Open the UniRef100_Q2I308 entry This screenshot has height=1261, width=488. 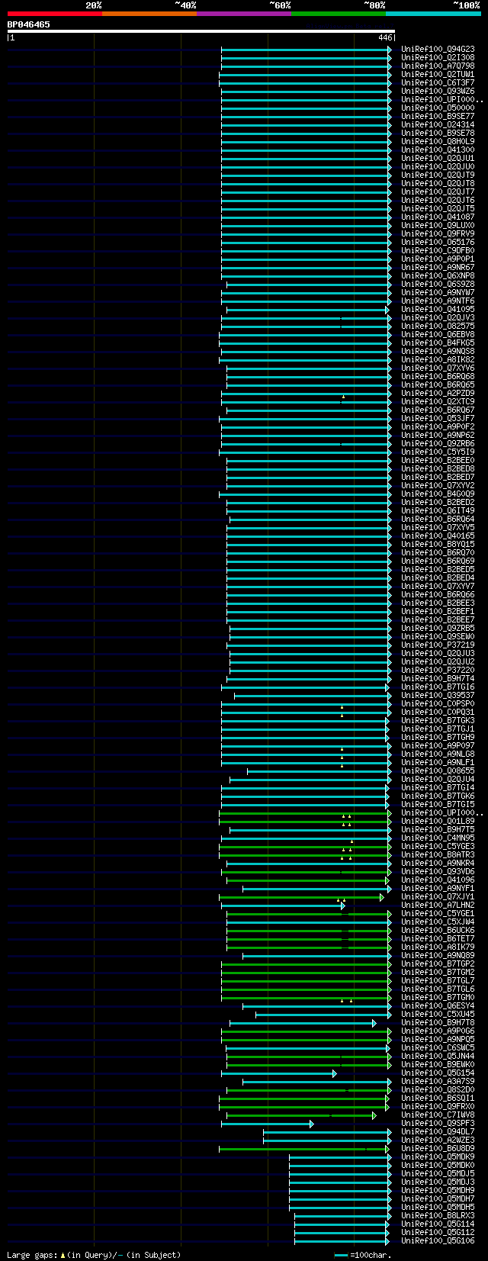(x=438, y=57)
